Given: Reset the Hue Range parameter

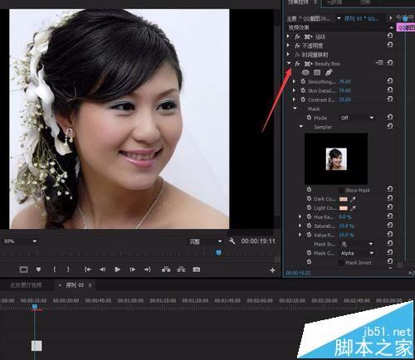Looking at the screenshot, I should [390, 216].
